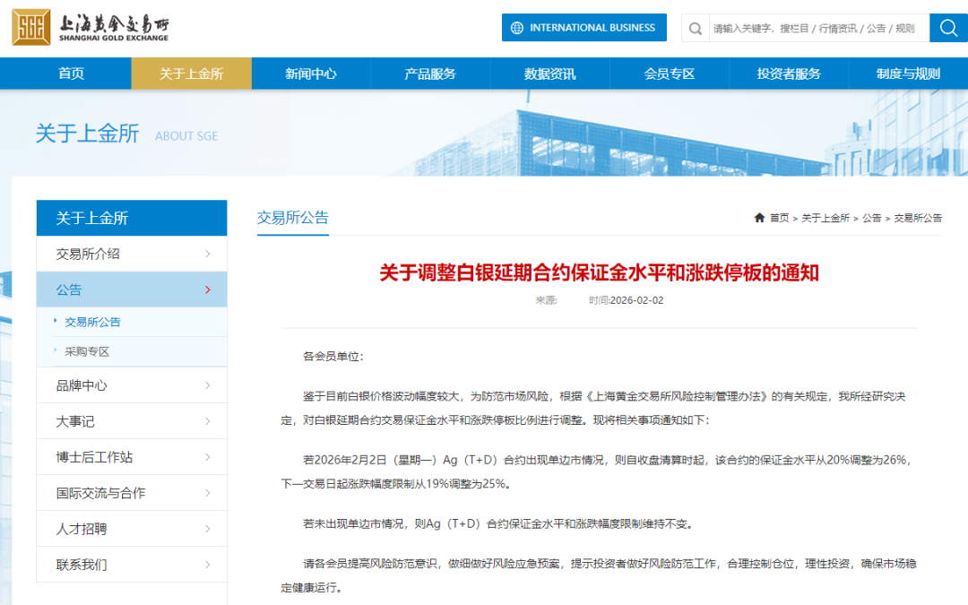The width and height of the screenshot is (968, 605).
Task: Open the 数据资讯 navigation menu
Action: pyautogui.click(x=549, y=74)
